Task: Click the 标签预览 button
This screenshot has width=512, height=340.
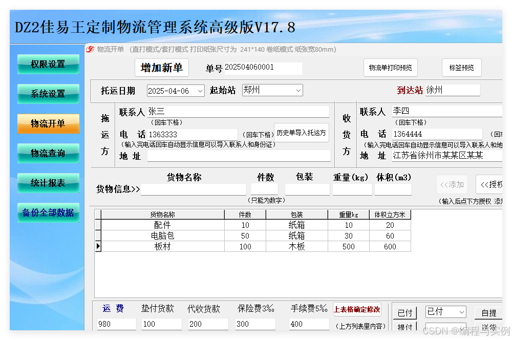Action: click(461, 68)
